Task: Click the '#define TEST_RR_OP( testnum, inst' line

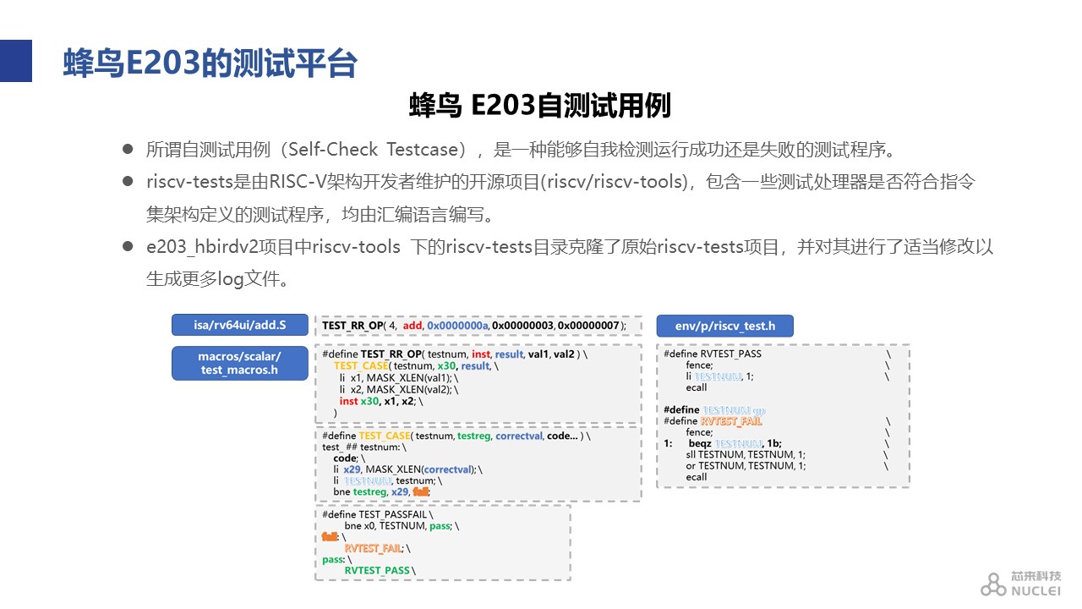Action: pyautogui.click(x=455, y=355)
